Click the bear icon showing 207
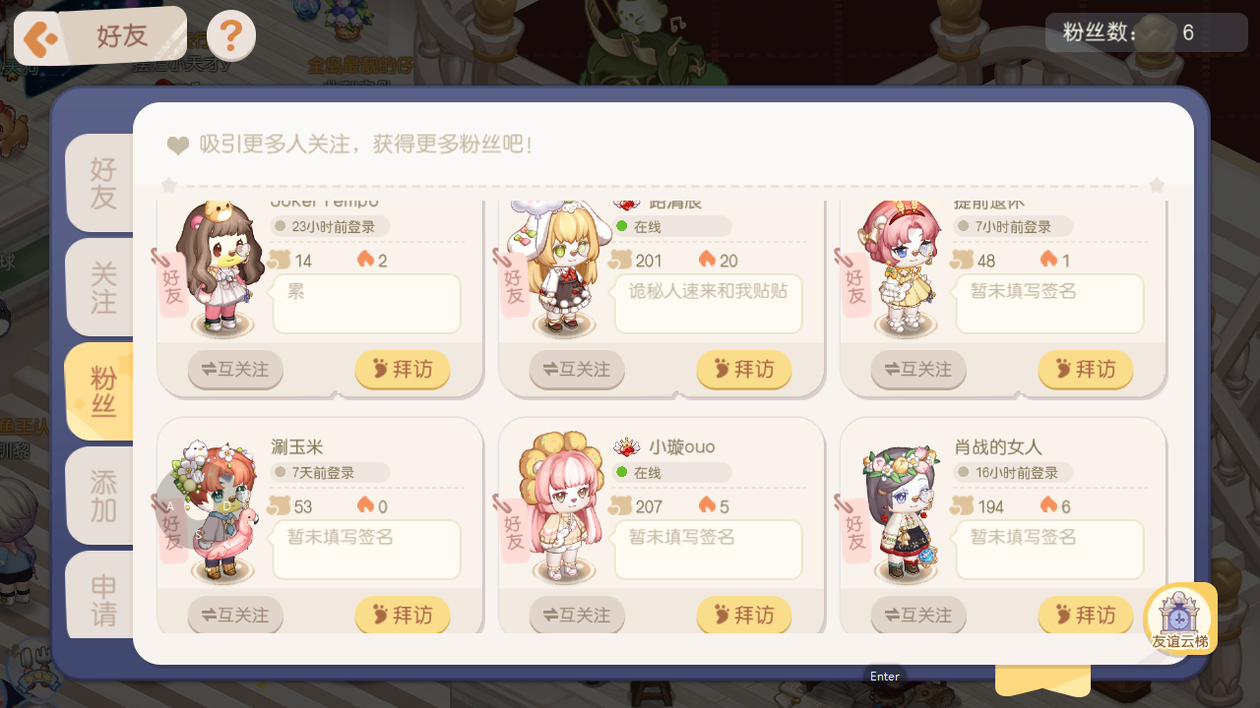Screen dimensions: 1260x708 (620, 505)
